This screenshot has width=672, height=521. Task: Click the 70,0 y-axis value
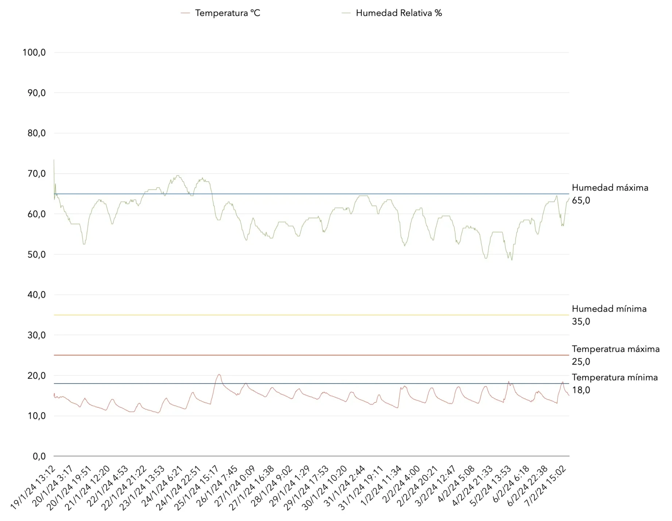pyautogui.click(x=36, y=174)
